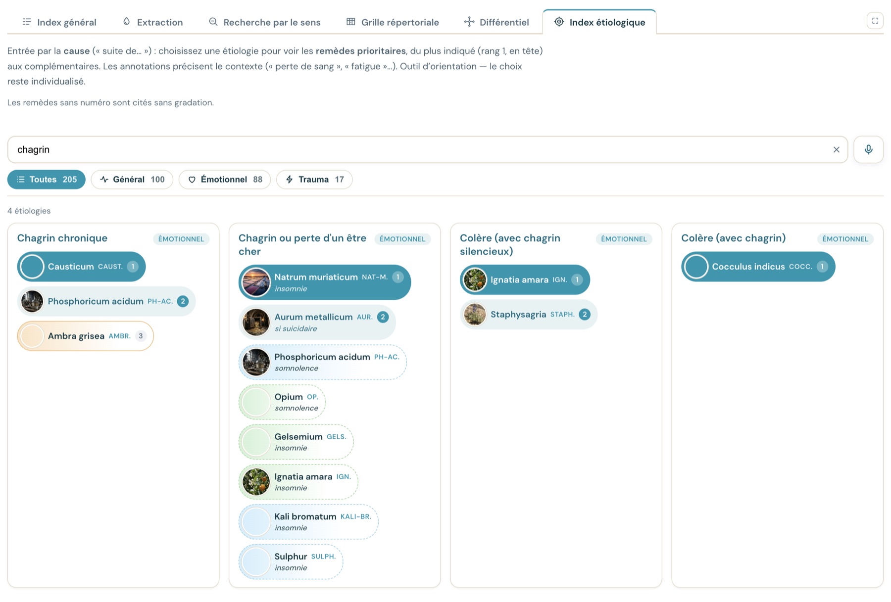This screenshot has width=891, height=602.
Task: Open Recherche par le sens tab
Action: click(265, 22)
